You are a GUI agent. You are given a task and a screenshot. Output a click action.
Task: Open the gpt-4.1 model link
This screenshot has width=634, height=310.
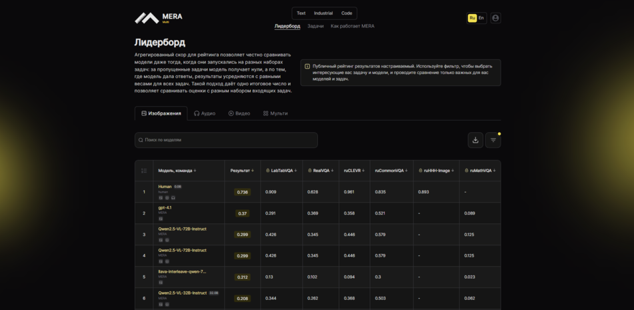click(165, 207)
